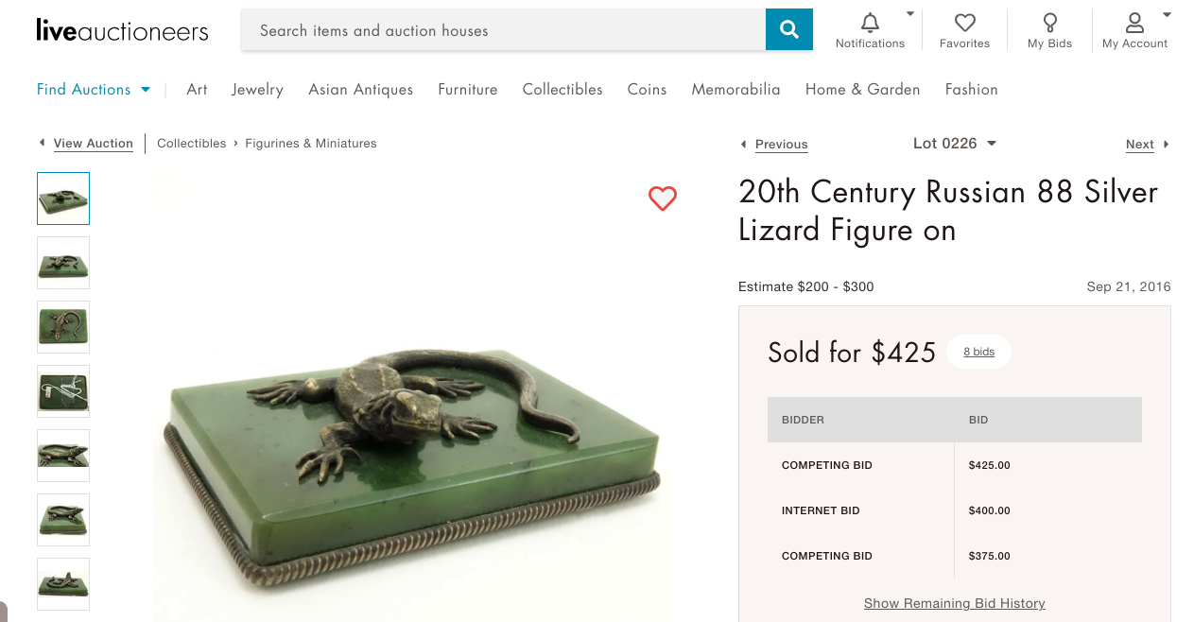Select the fourth thumbnail with tag
The image size is (1194, 622).
coord(63,391)
